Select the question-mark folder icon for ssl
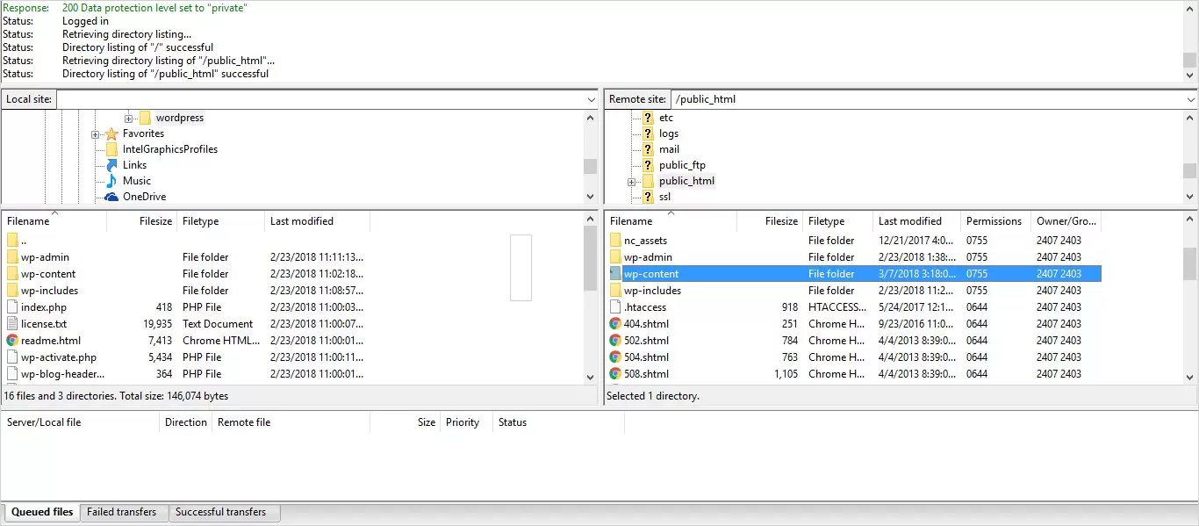This screenshot has width=1199, height=526. point(648,197)
